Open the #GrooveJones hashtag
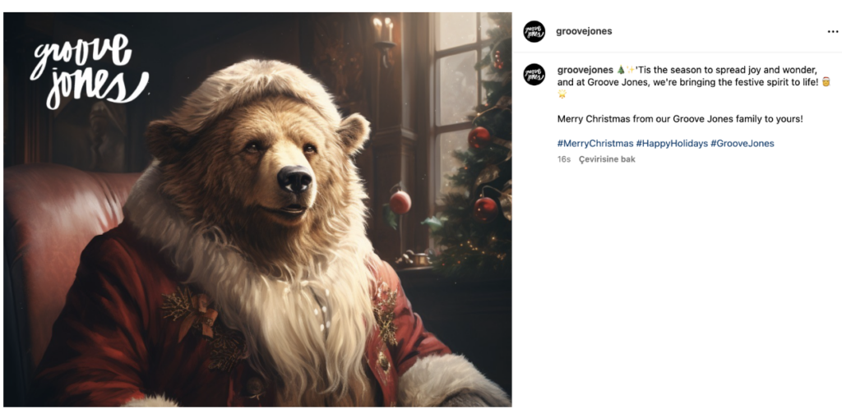 coord(743,143)
